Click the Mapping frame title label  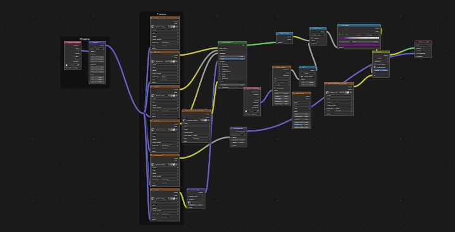[x=85, y=39]
